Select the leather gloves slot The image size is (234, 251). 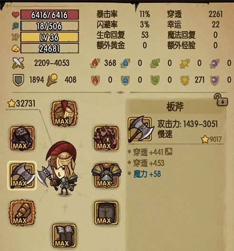(22, 212)
